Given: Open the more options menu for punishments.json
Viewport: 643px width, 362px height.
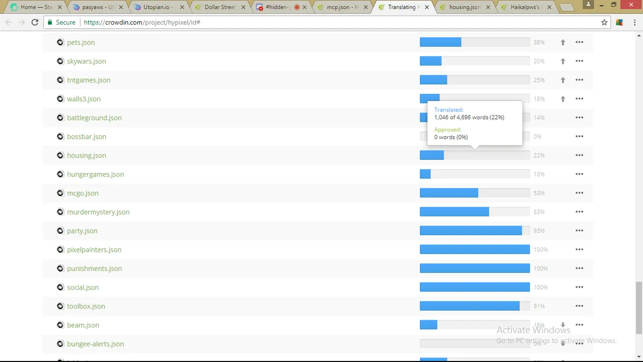Looking at the screenshot, I should 579,268.
